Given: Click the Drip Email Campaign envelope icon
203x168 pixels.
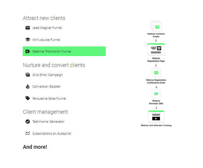Looking at the screenshot, I should (x=28, y=75).
